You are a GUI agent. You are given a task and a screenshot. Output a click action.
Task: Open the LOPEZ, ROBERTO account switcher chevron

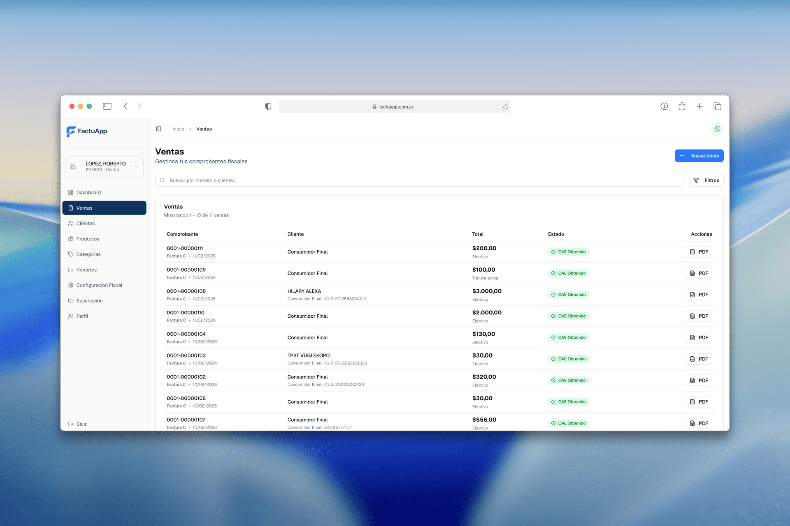pyautogui.click(x=136, y=166)
